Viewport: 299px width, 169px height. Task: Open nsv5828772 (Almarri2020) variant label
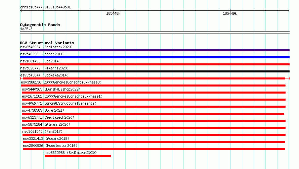(44, 68)
